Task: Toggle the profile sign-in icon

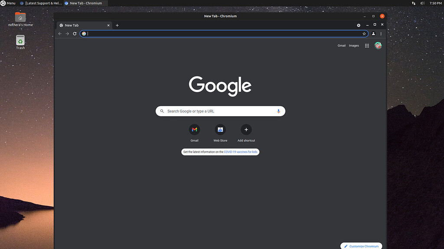Action: (373, 33)
